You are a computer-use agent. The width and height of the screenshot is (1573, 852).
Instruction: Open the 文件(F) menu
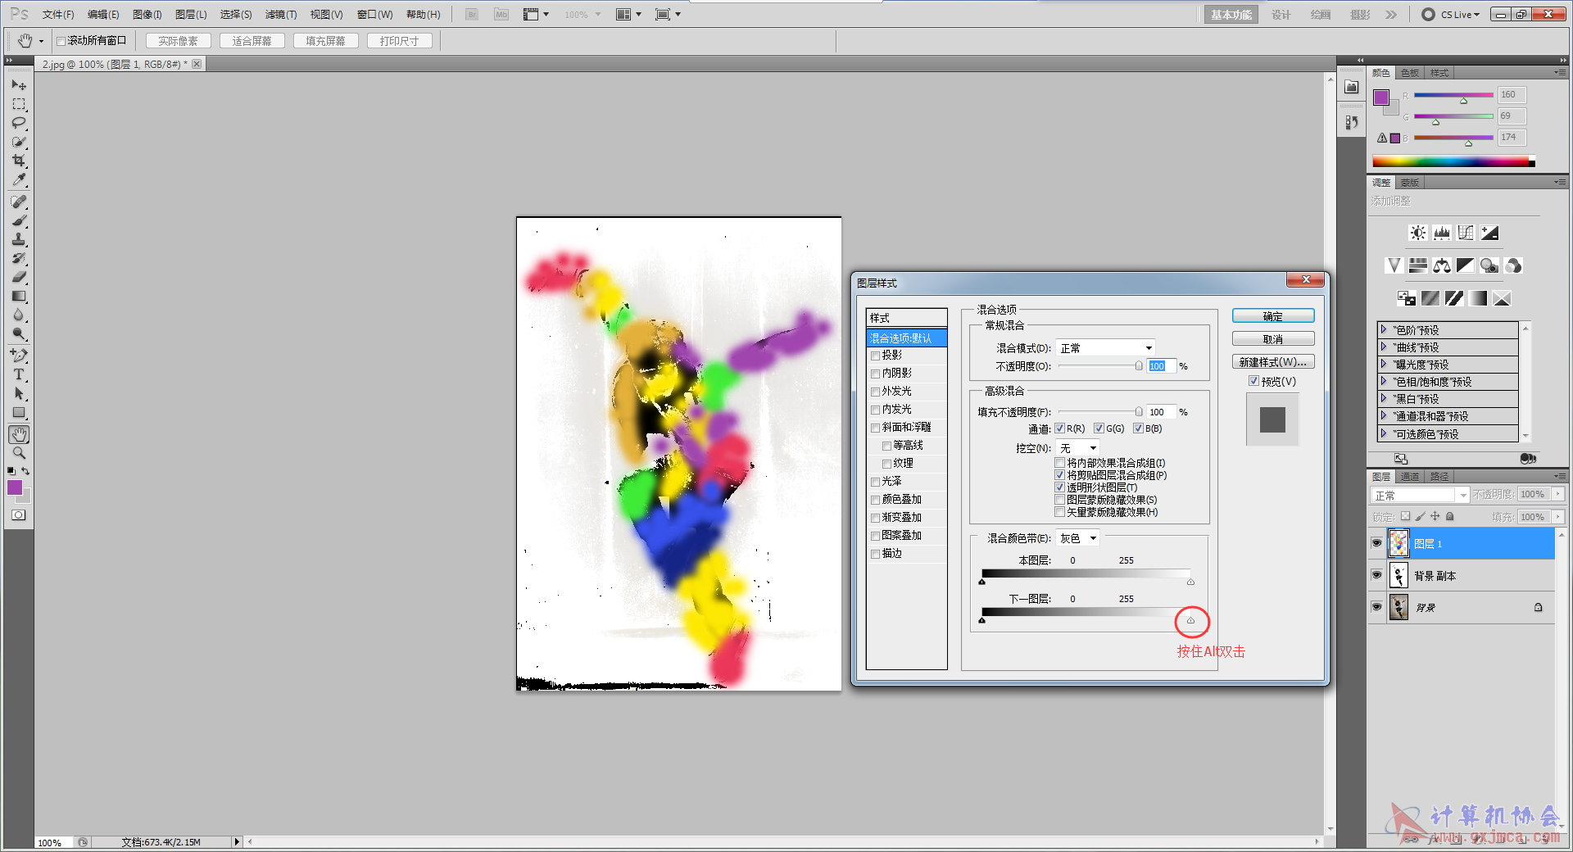(x=58, y=15)
